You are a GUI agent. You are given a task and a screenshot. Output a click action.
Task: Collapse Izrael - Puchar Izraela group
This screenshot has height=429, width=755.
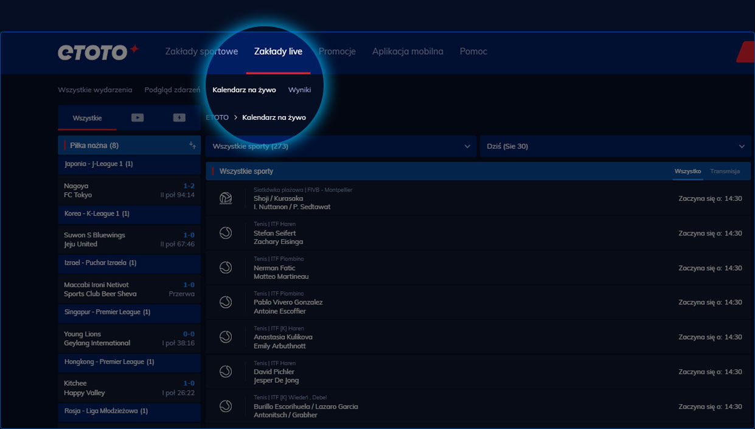tap(129, 263)
